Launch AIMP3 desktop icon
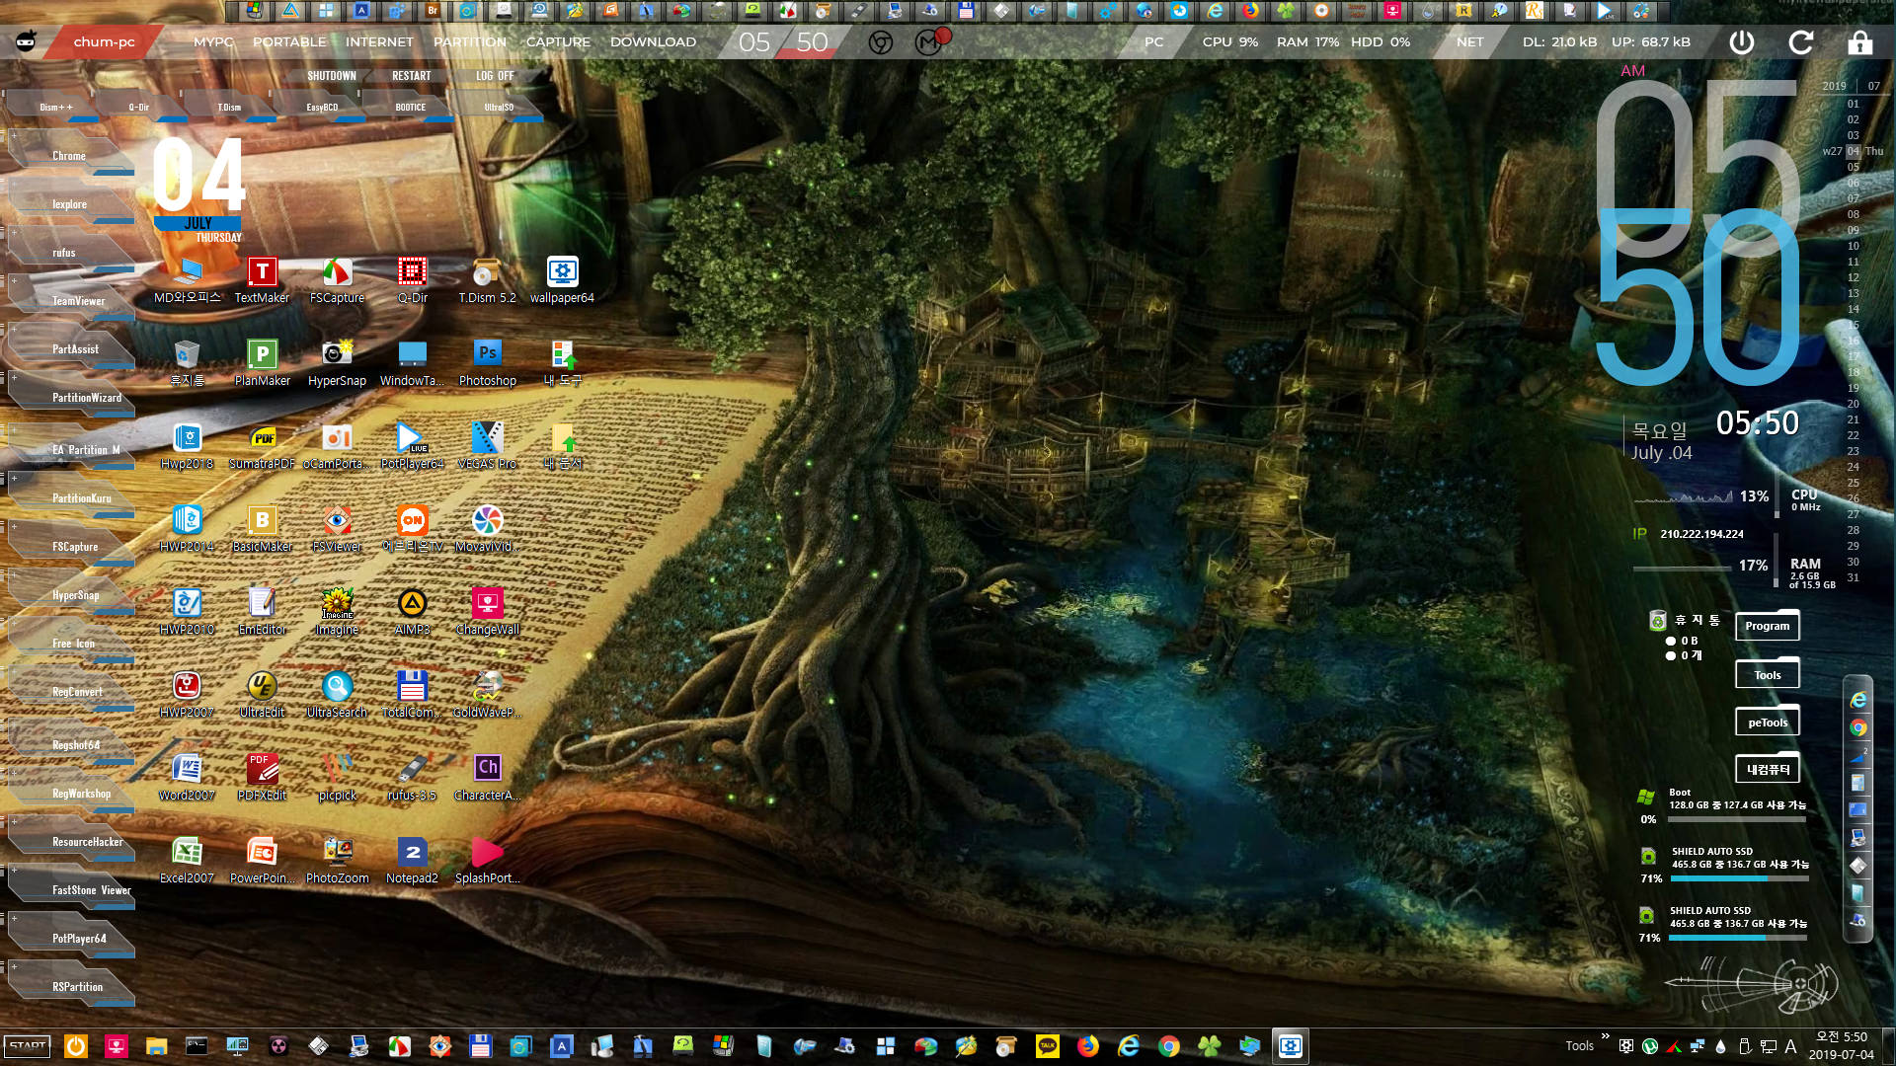The width and height of the screenshot is (1896, 1066). (412, 612)
